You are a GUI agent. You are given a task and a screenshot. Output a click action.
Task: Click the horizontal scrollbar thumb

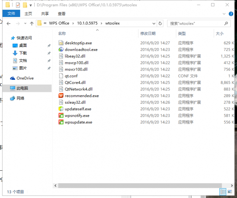[140, 186]
